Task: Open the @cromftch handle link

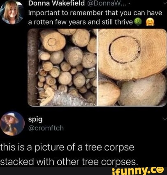Action: point(46,128)
